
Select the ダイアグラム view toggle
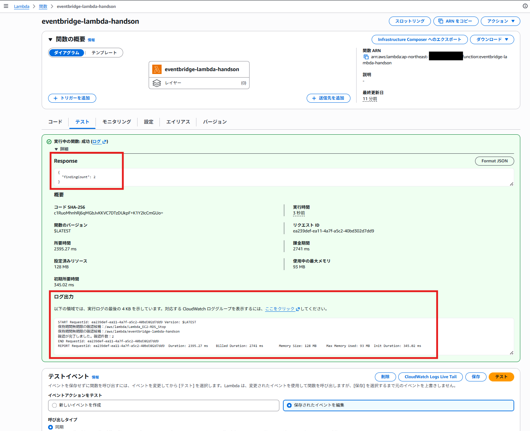point(66,53)
